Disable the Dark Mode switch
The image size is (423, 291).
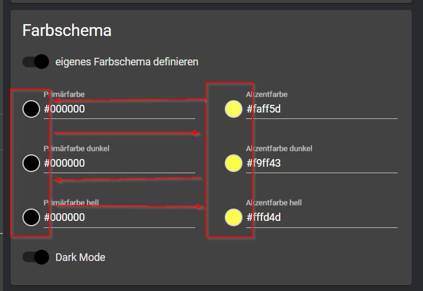pos(35,257)
